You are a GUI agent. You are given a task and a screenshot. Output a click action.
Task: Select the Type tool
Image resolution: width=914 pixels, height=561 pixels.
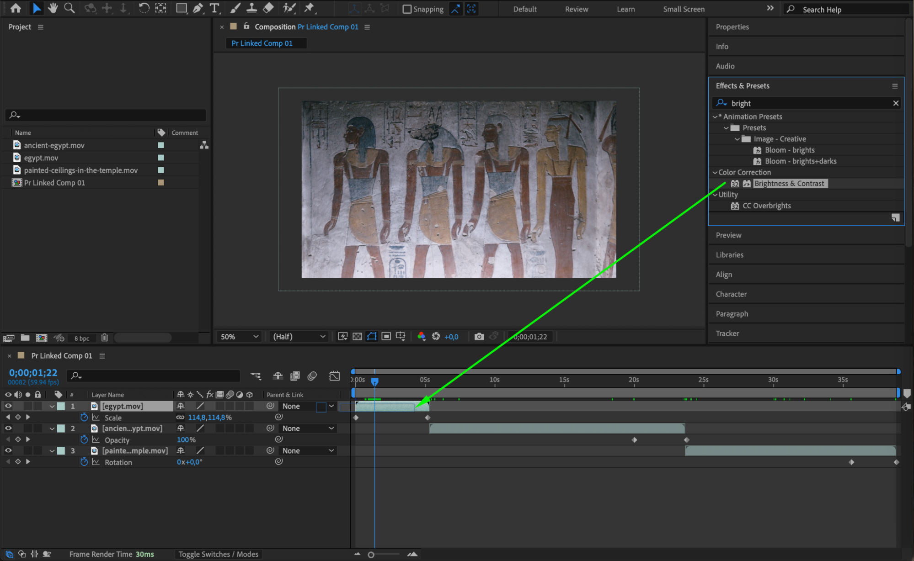pos(214,8)
